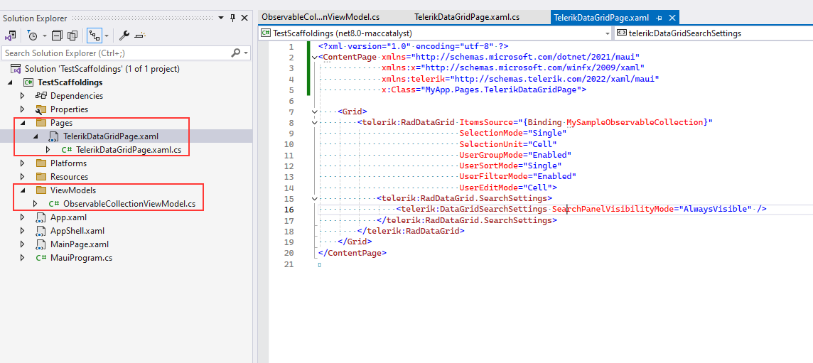Viewport: 813px width, 363px height.
Task: Toggle the Show All Files icon
Action: click(x=72, y=36)
